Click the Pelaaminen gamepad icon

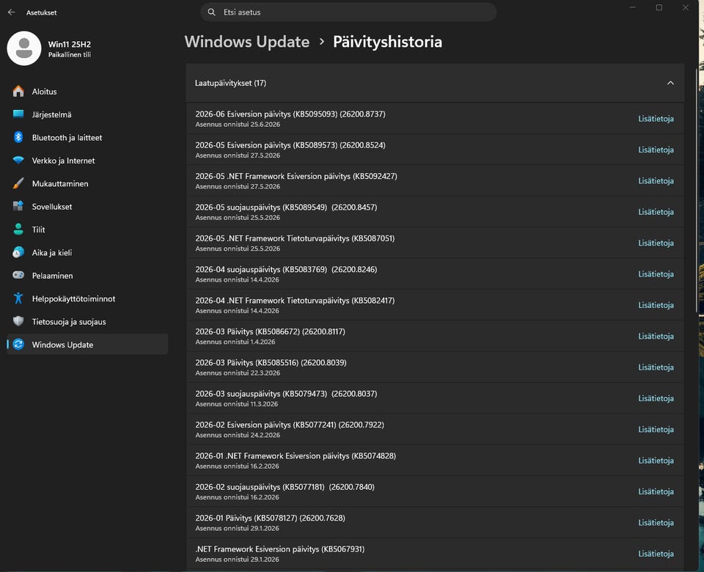[18, 275]
